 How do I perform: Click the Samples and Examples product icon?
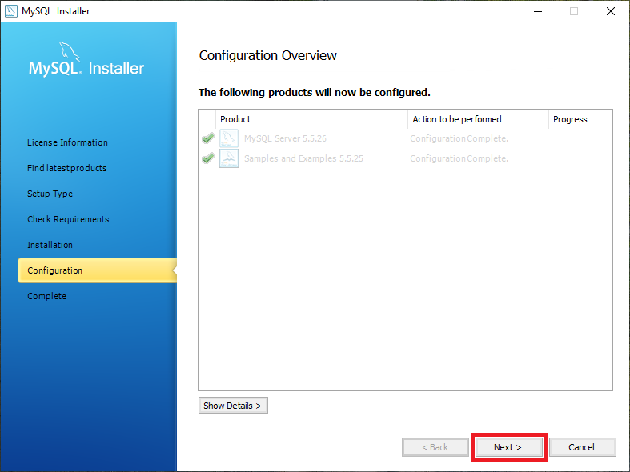point(229,158)
